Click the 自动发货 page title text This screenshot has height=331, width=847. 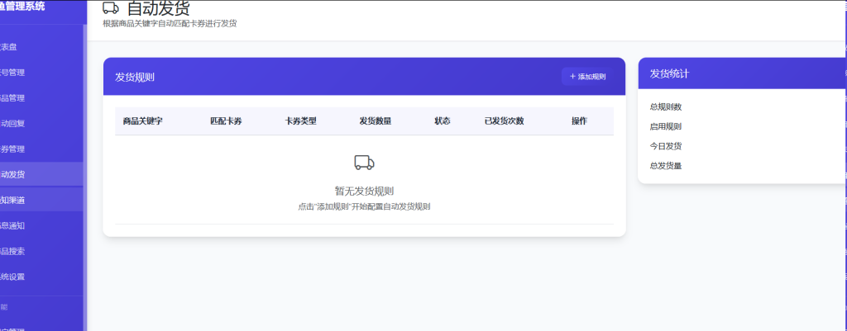coord(158,7)
